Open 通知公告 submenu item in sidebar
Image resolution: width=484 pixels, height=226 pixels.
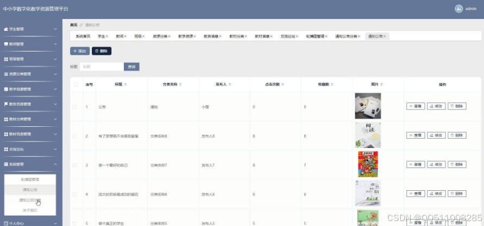pos(30,190)
